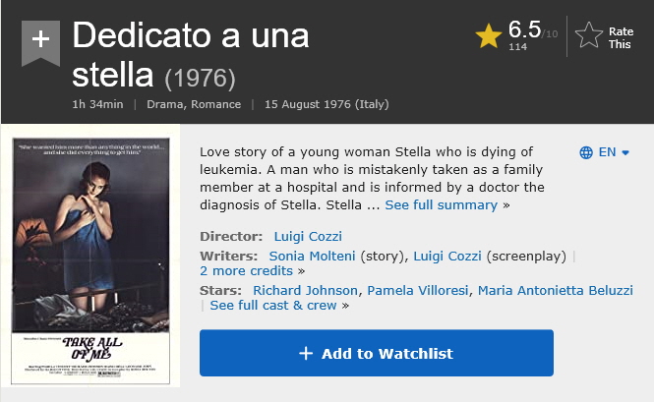Image resolution: width=654 pixels, height=402 pixels.
Task: Click the outlined Rate This star
Action: [x=588, y=35]
